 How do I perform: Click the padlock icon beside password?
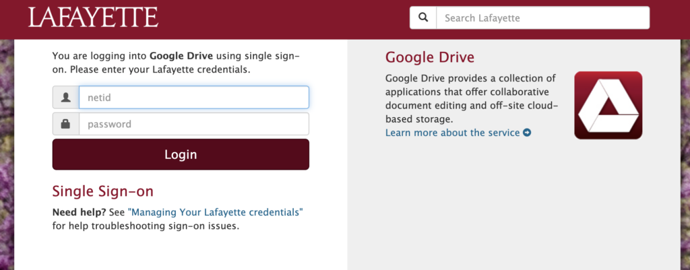click(66, 124)
